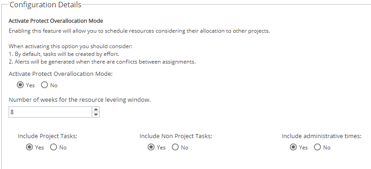Click the bold Activate Protect Overallocation Mode heading
This screenshot has height=169, width=371.
coord(56,21)
